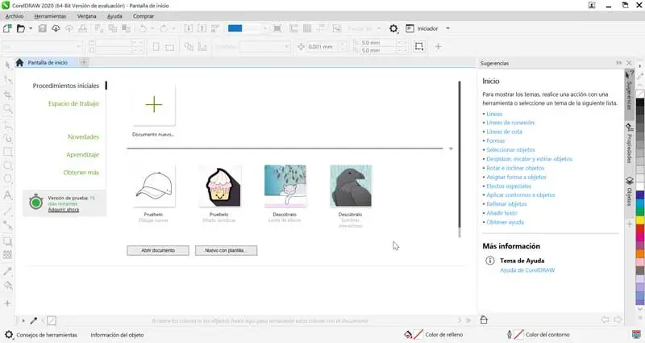This screenshot has width=645, height=343.
Task: Select the Pick tool in toolbox
Action: pyautogui.click(x=7, y=65)
